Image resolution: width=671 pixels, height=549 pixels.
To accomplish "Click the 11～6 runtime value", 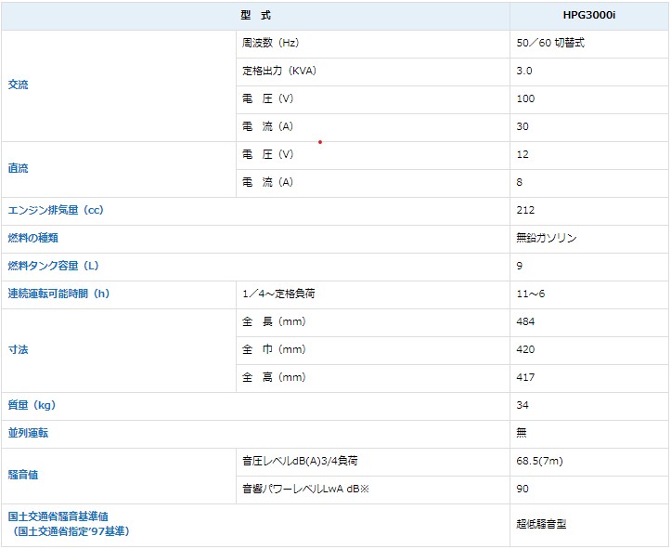I will tap(531, 294).
